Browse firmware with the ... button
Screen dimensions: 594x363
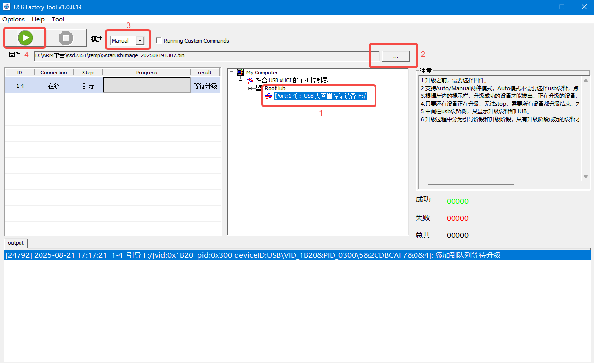[x=395, y=56]
